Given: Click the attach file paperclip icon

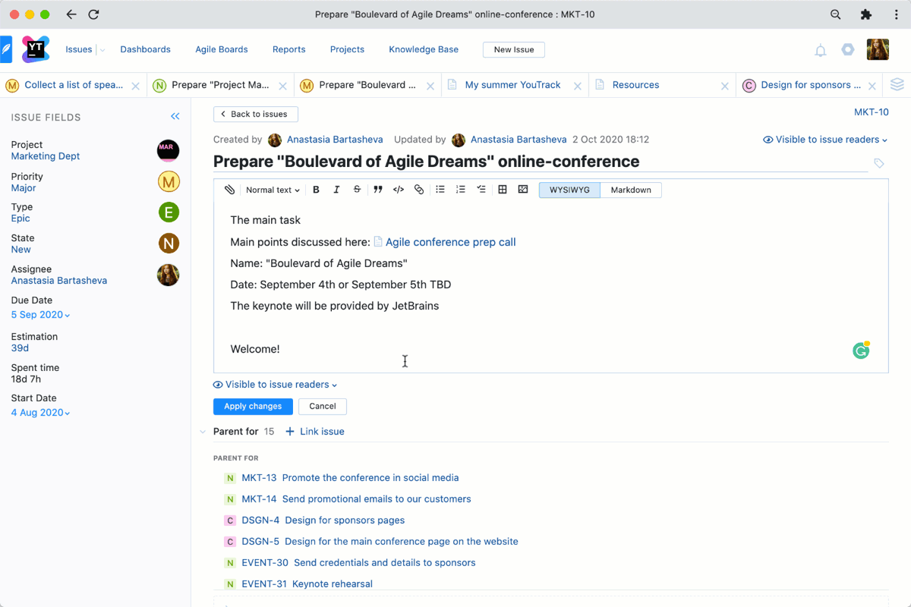Looking at the screenshot, I should coord(230,190).
